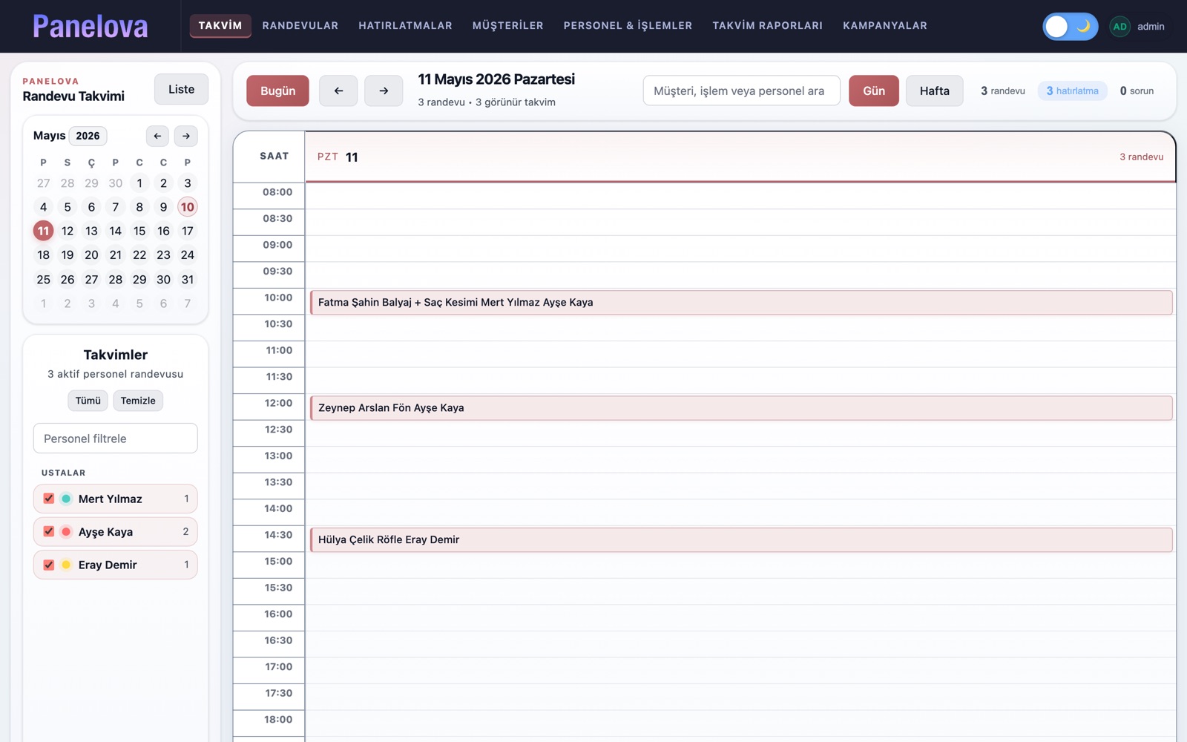Open the 2026 year selector
1187x742 pixels.
click(x=88, y=136)
